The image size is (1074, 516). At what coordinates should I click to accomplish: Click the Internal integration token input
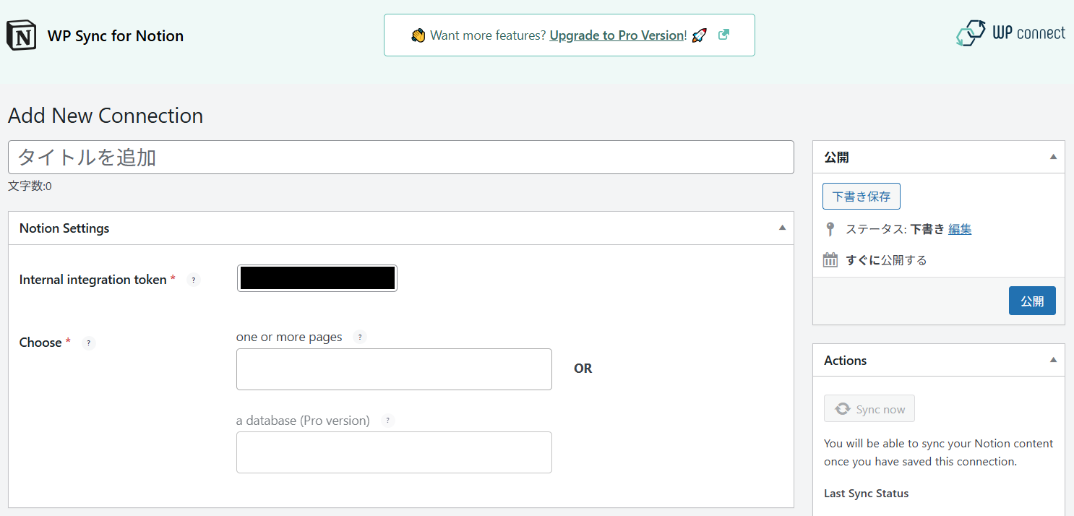(x=317, y=278)
